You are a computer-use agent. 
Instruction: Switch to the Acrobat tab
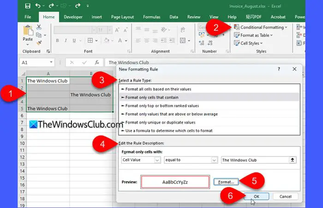278,17
